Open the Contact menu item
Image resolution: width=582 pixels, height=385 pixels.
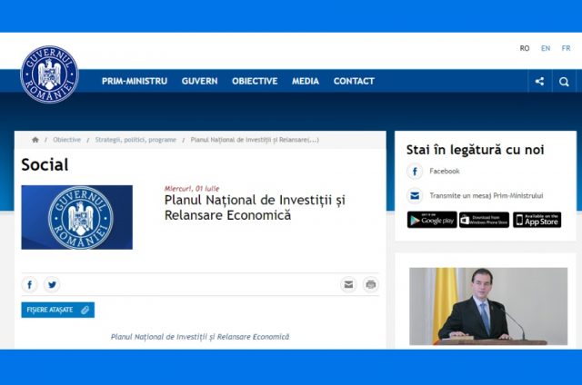tap(354, 81)
